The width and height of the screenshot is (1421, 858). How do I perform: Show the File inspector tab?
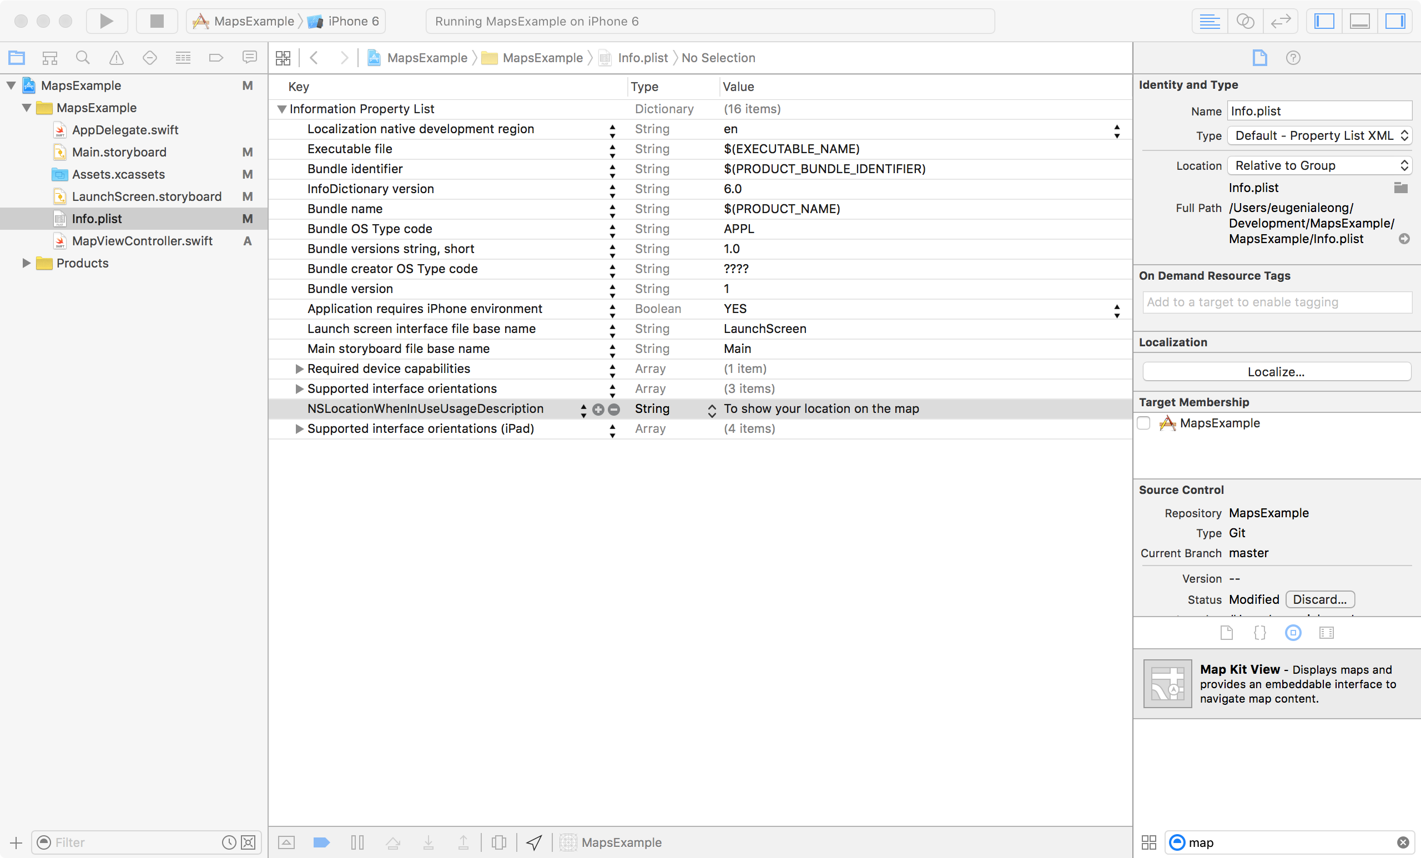[x=1260, y=58]
